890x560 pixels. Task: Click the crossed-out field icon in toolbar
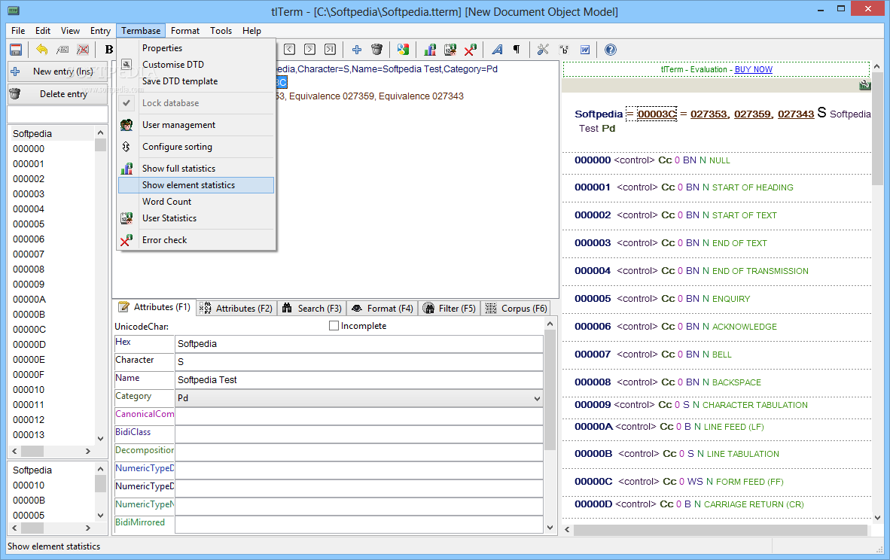tap(83, 50)
